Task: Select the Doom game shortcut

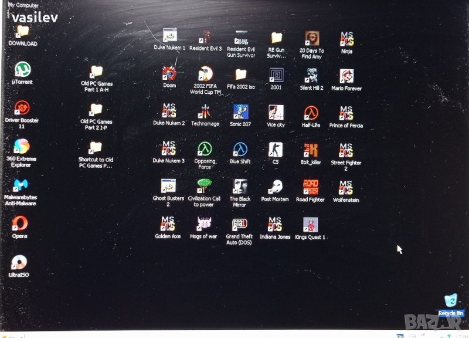Action: point(169,74)
